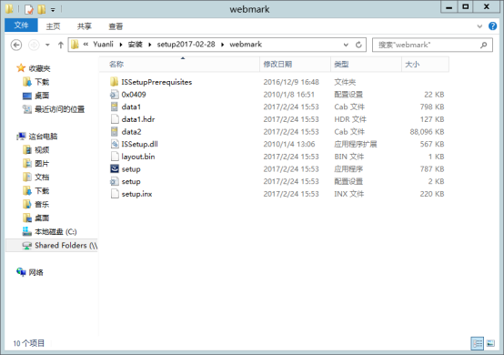
Task: Select the layout.bin file icon
Action: coord(115,157)
